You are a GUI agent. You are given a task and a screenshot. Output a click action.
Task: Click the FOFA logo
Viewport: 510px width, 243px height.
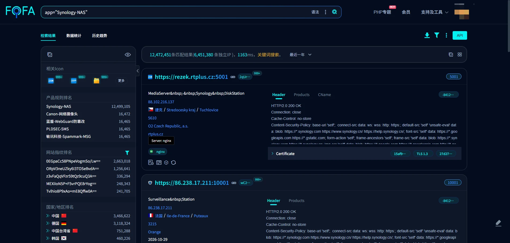coord(20,12)
